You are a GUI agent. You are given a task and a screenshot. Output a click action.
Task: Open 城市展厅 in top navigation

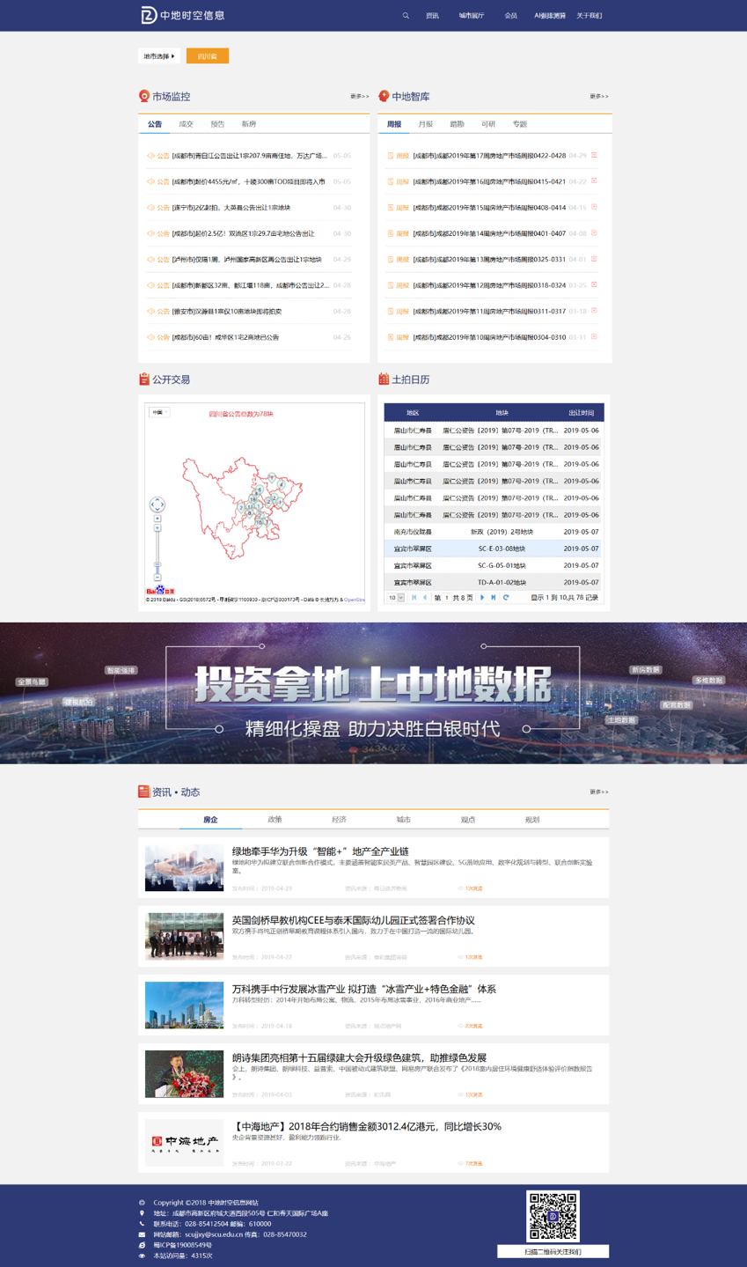click(x=471, y=16)
